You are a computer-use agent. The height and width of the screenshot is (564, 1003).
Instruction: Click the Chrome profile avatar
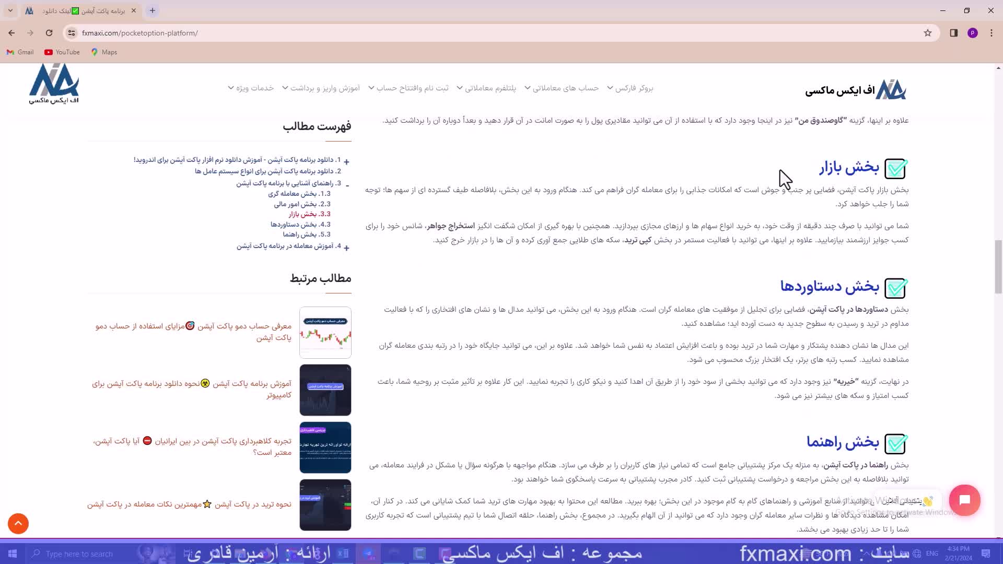point(973,32)
